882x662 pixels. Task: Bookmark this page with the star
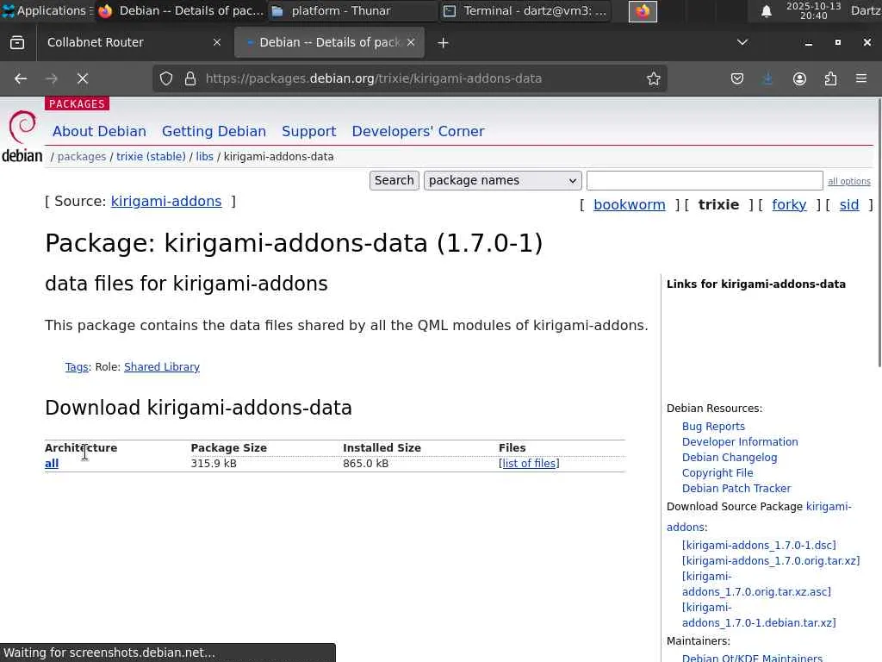point(653,78)
